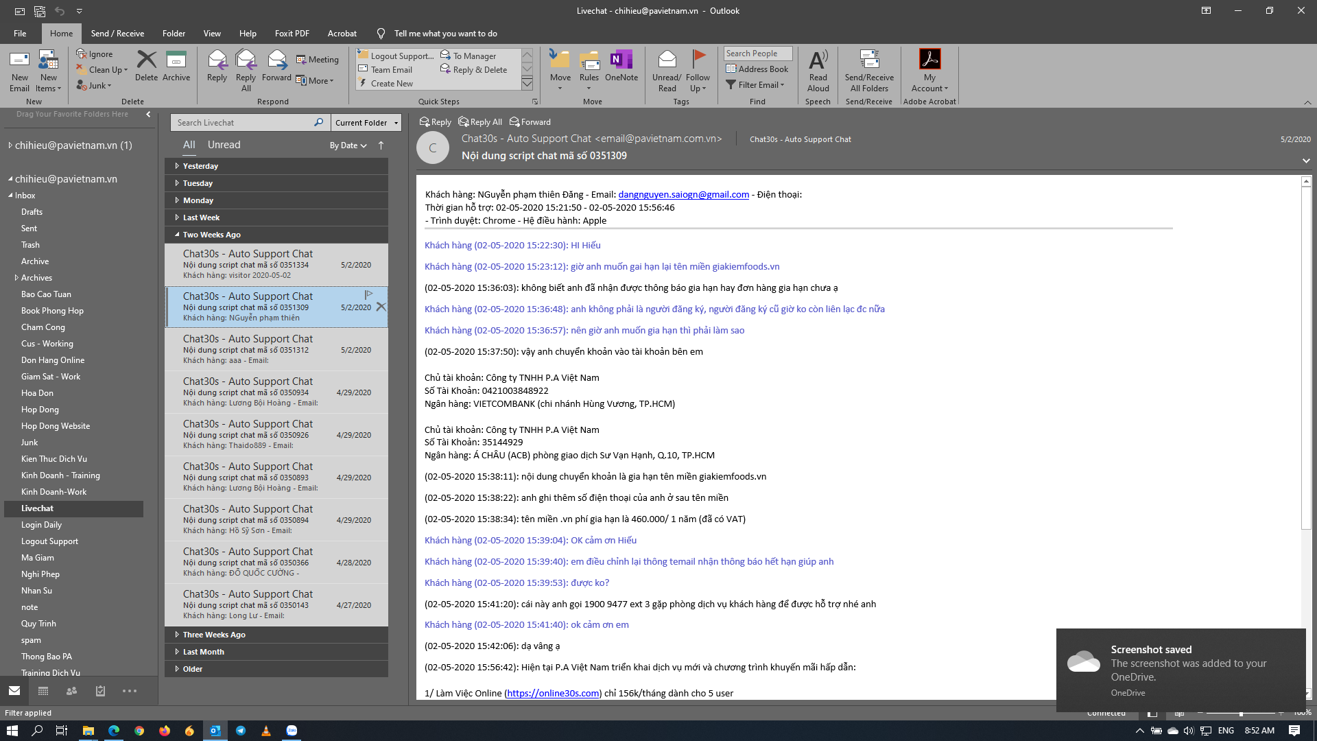Collapse the folder pane arrow

(x=148, y=115)
